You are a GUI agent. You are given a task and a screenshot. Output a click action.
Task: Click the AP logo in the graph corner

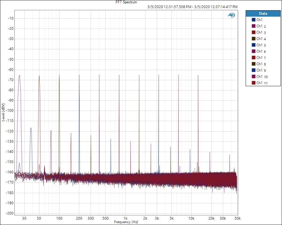[231, 15]
